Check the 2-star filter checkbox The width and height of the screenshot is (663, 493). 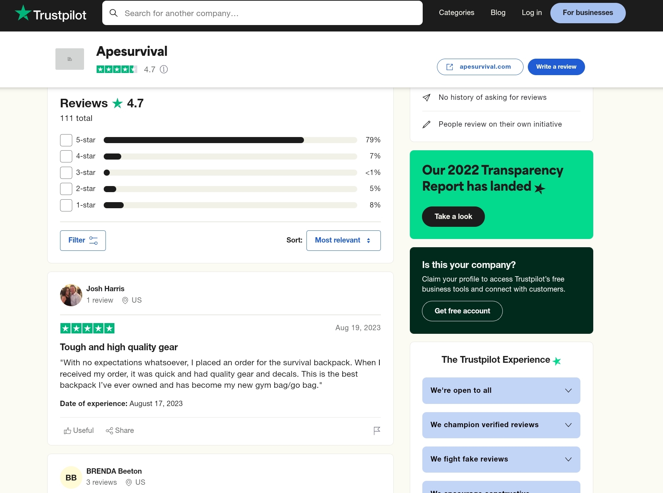(x=66, y=189)
